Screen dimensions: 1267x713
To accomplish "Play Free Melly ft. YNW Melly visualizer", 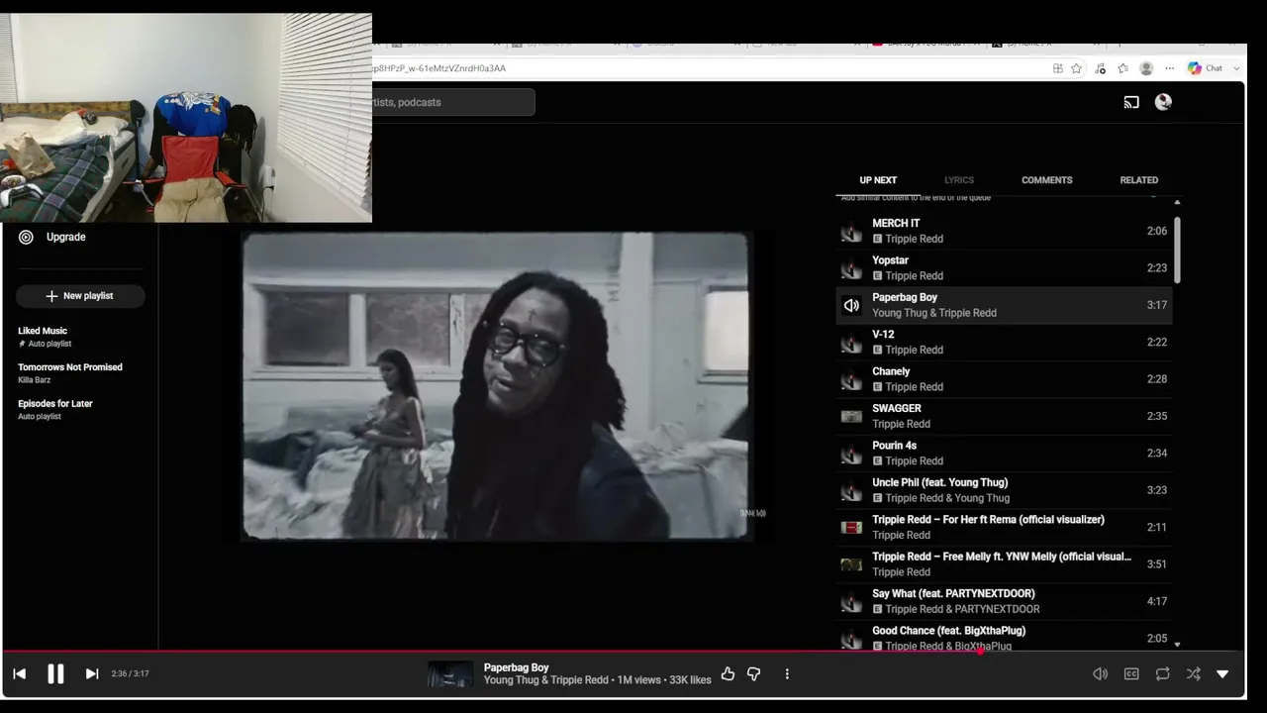I will point(1004,564).
